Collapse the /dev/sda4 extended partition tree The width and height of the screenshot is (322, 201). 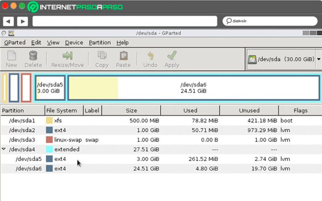(x=4, y=149)
